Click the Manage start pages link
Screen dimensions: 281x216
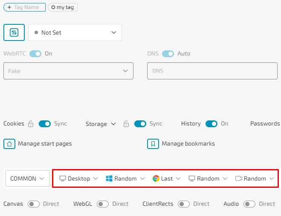pyautogui.click(x=45, y=144)
